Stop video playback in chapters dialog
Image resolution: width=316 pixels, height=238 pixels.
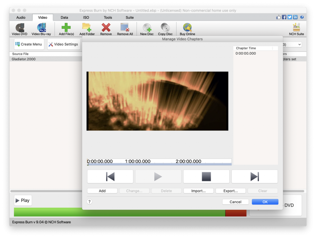pyautogui.click(x=206, y=176)
